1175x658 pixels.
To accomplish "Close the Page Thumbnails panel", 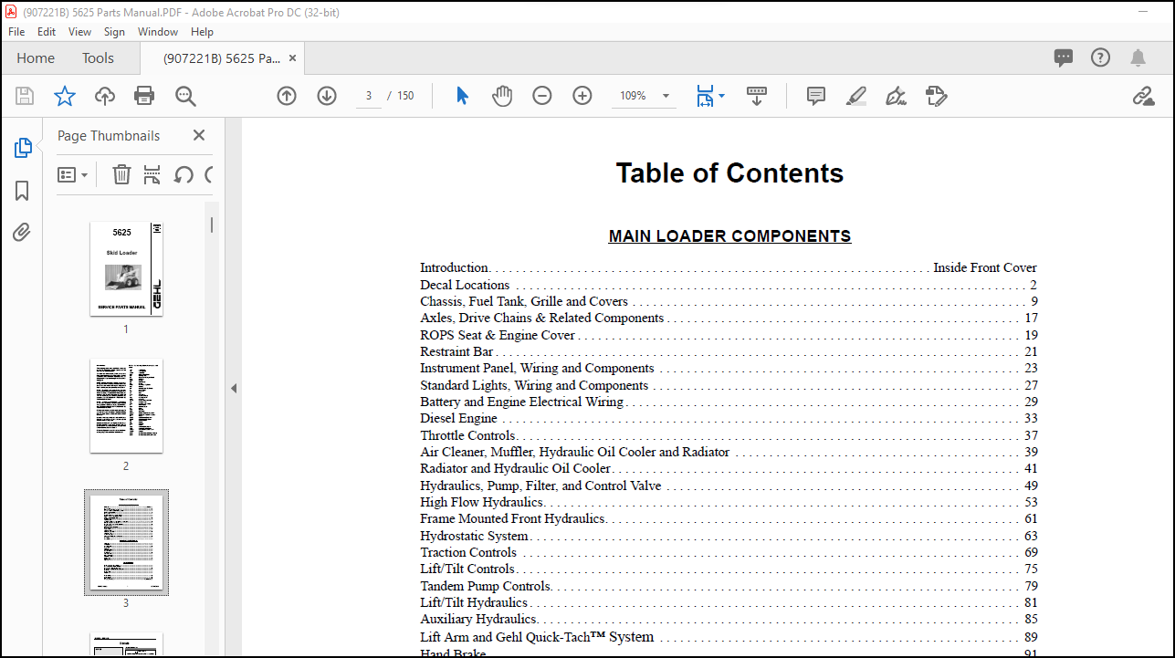I will (x=199, y=135).
